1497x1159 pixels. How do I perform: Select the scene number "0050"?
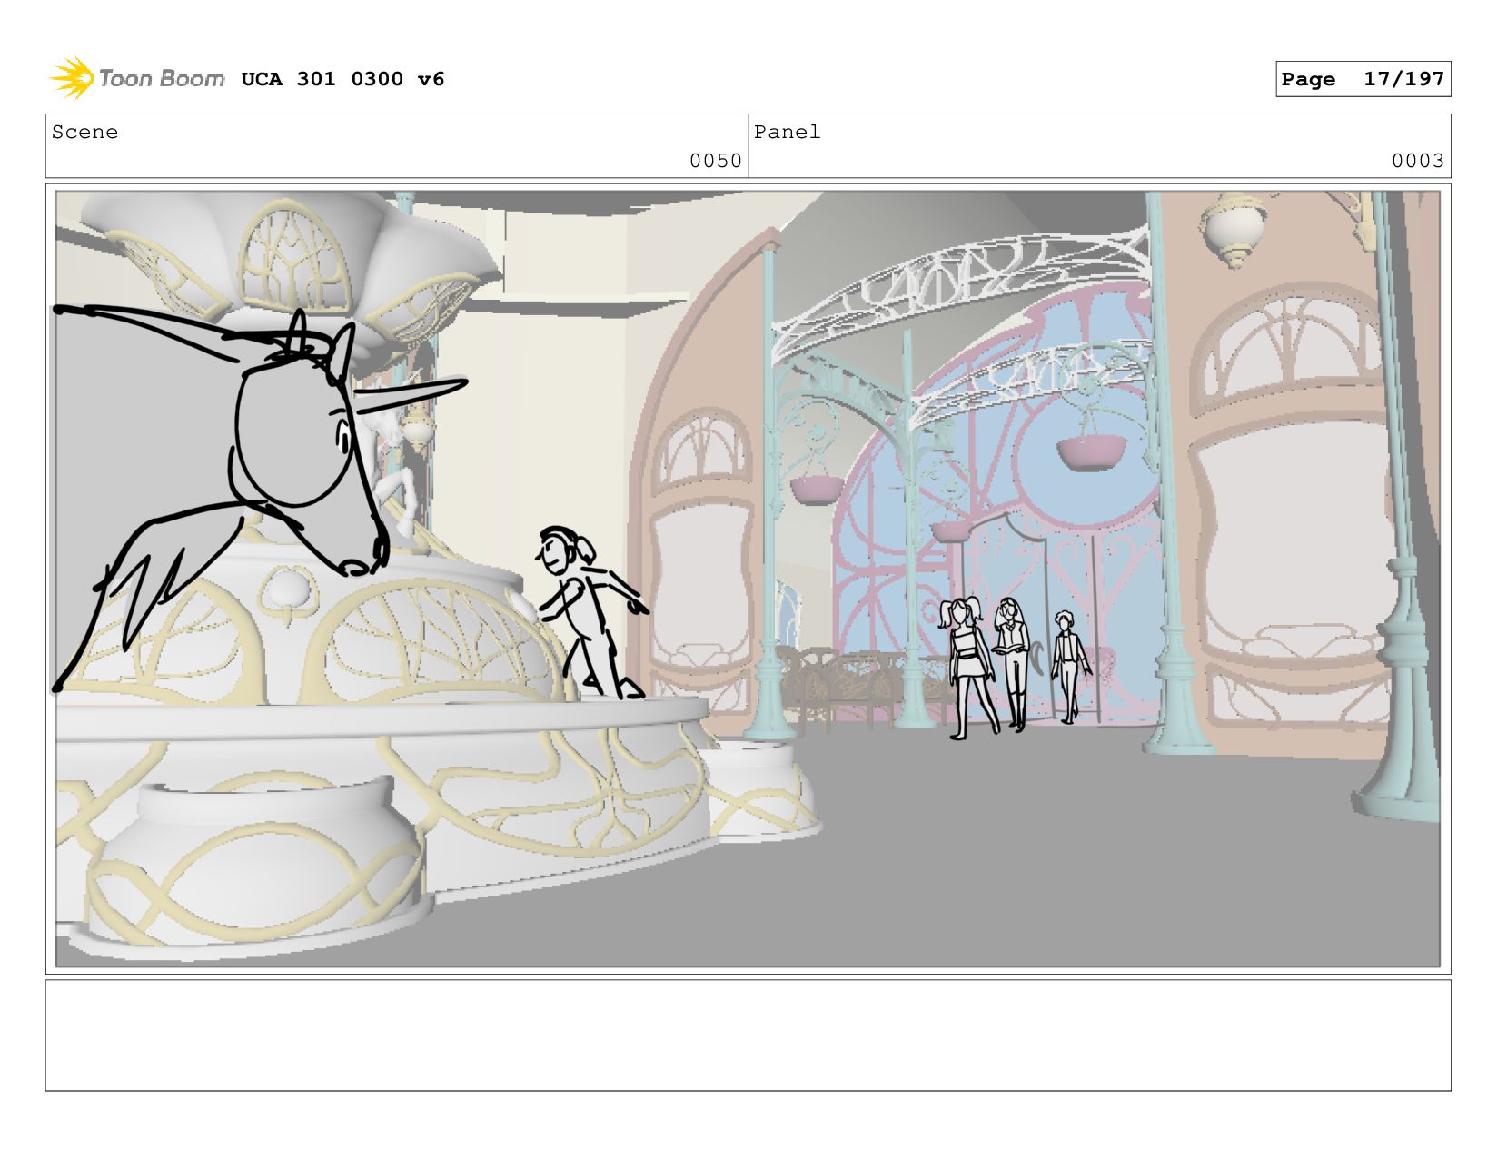point(716,161)
